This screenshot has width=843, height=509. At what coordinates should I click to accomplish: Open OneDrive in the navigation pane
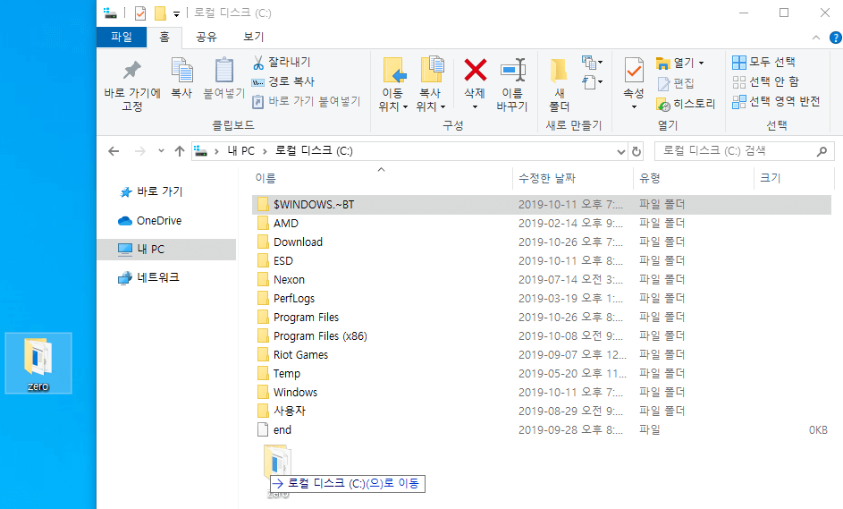pos(150,221)
